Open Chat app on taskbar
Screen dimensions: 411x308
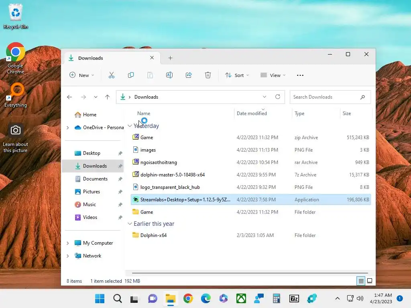(153, 298)
